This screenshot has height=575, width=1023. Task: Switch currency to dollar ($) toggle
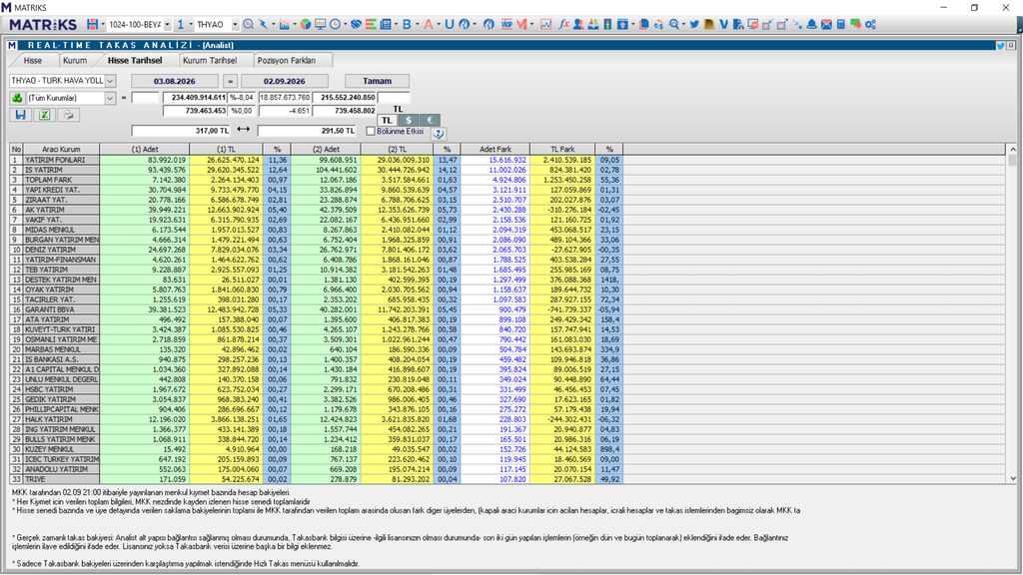[x=409, y=120]
